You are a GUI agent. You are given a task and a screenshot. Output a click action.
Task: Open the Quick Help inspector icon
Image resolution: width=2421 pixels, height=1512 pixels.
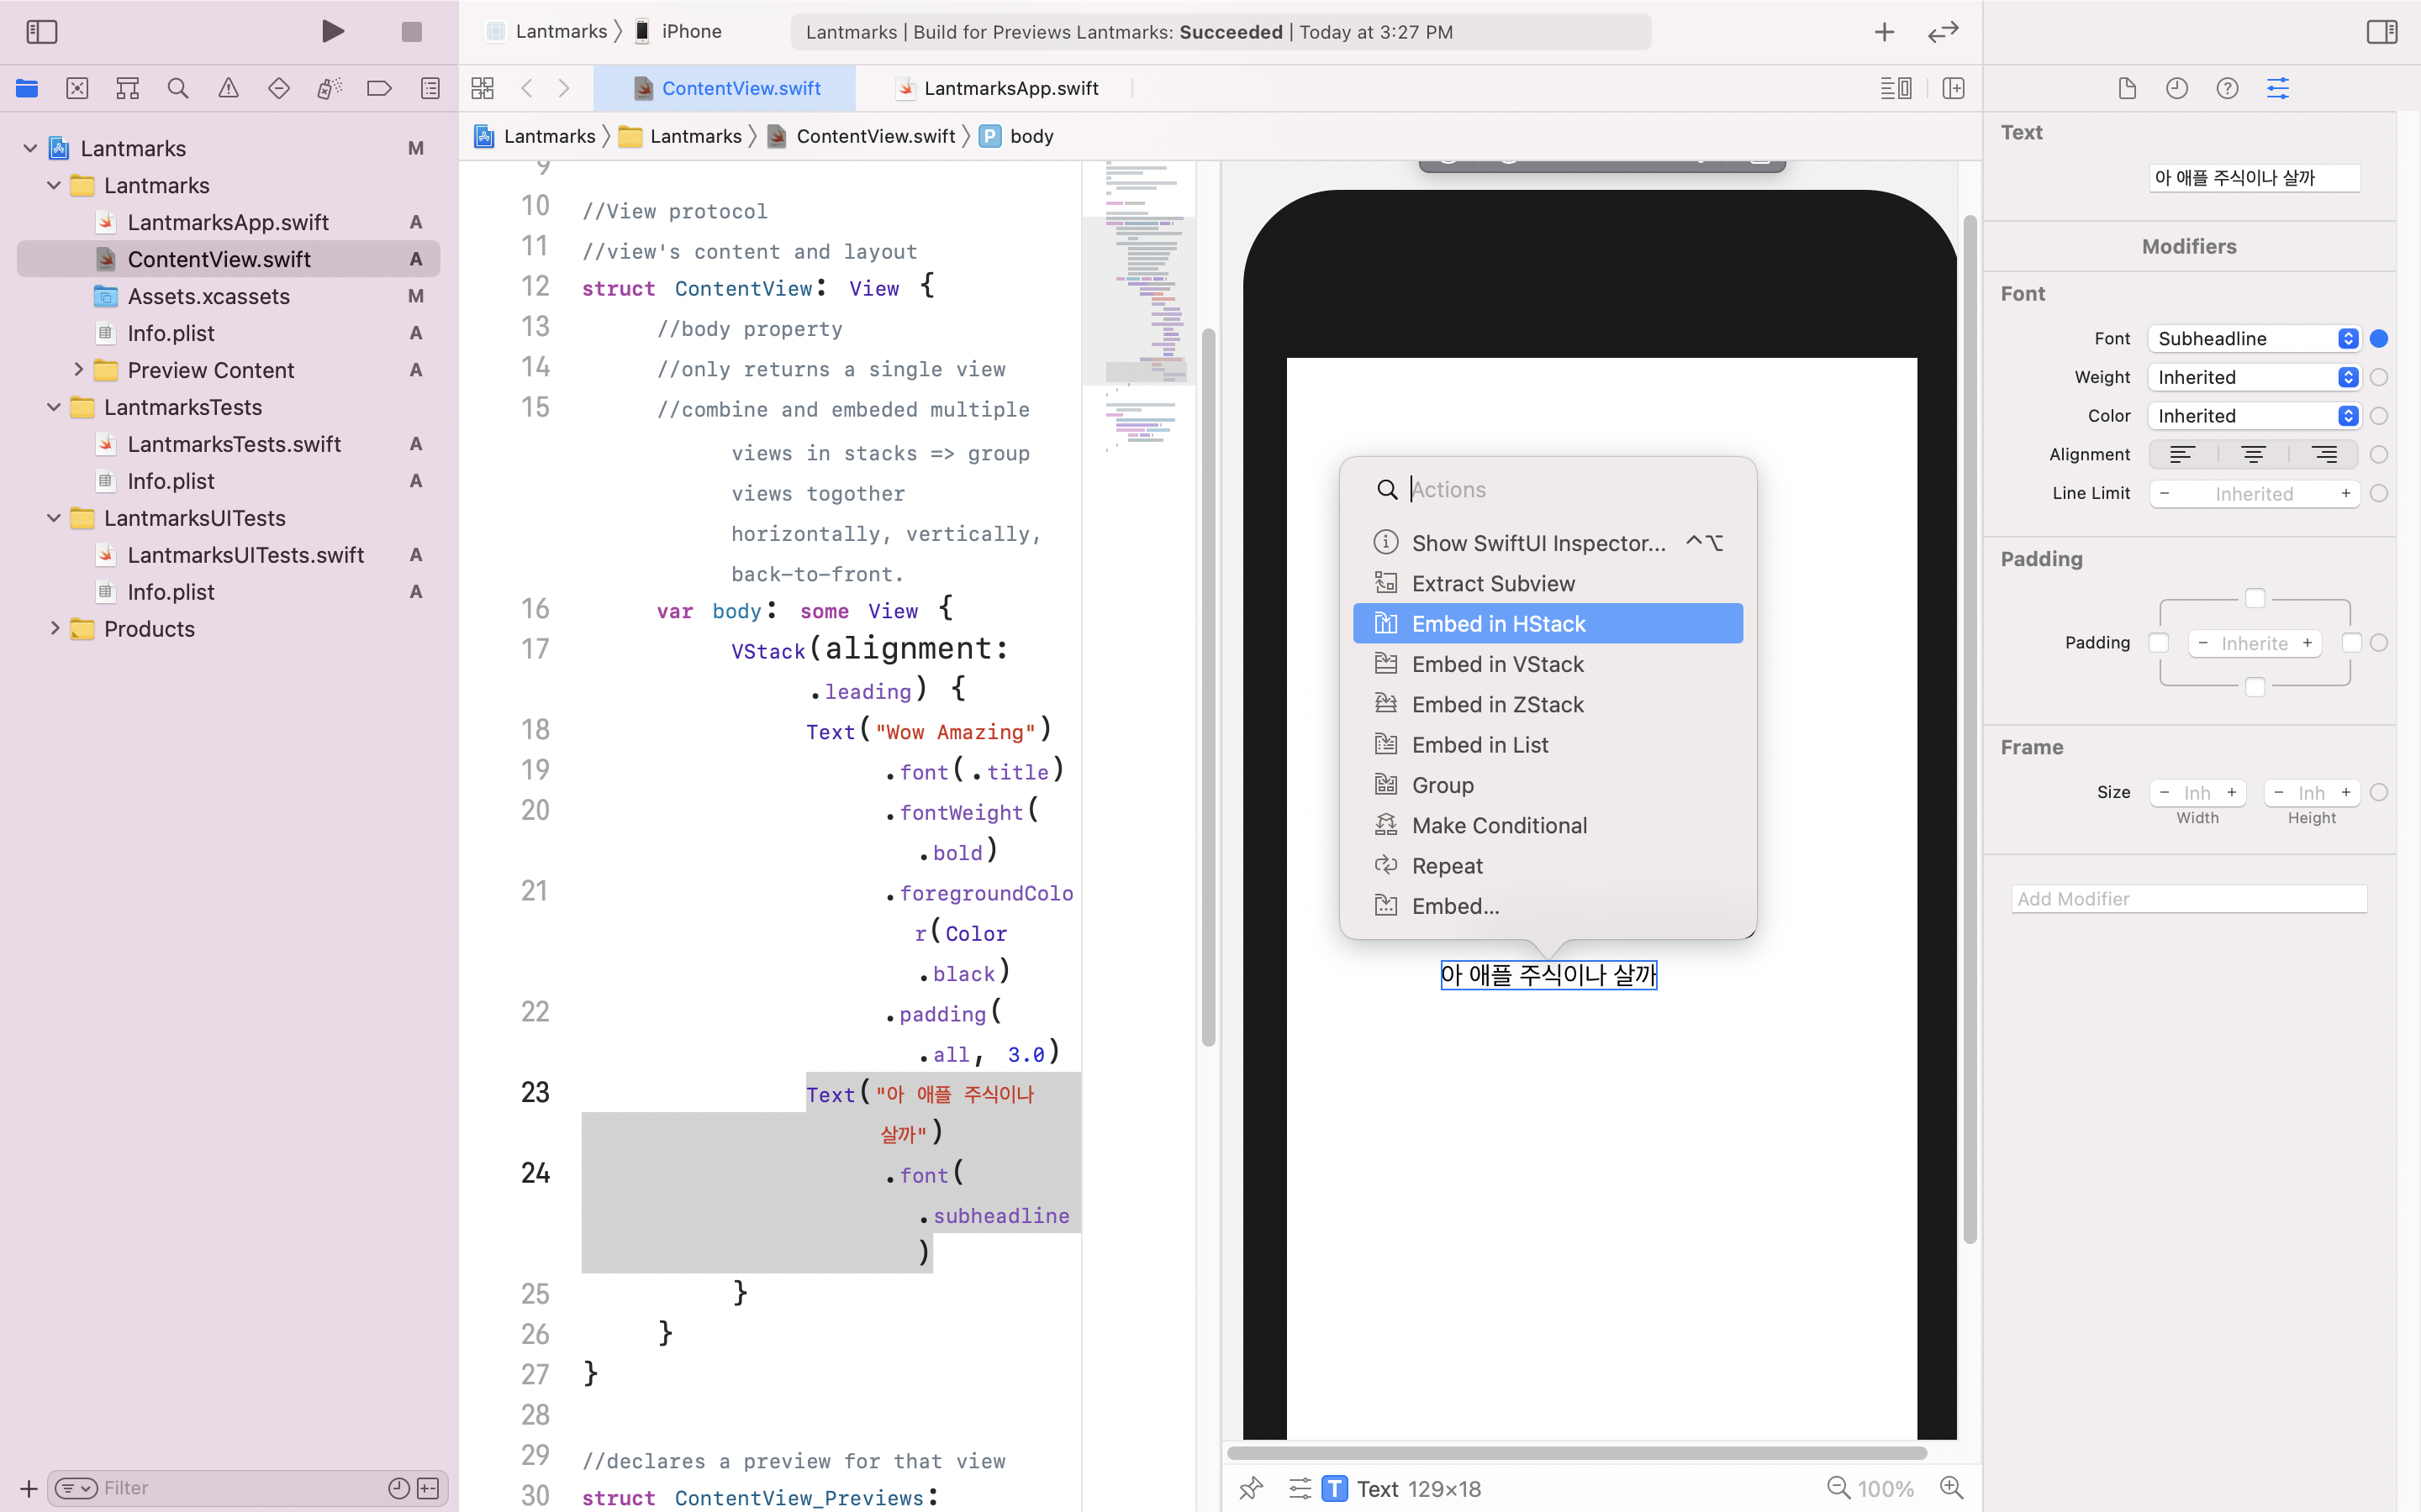(x=2227, y=88)
